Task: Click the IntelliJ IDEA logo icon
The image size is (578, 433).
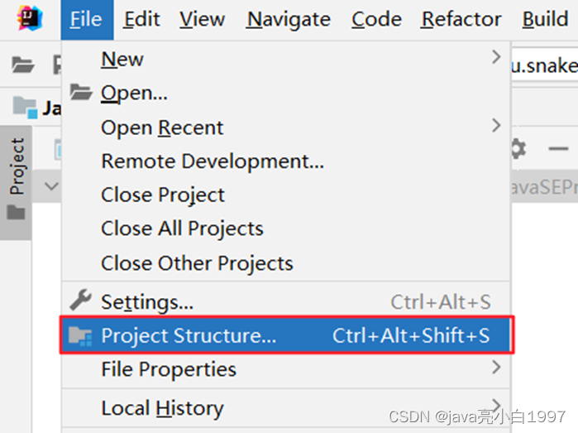Action: (30, 17)
